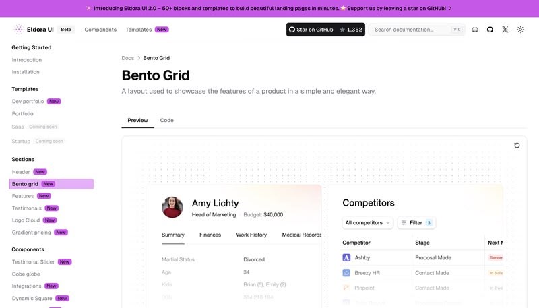The width and height of the screenshot is (539, 308).
Task: Open the X (Twitter) icon link
Action: [x=505, y=30]
